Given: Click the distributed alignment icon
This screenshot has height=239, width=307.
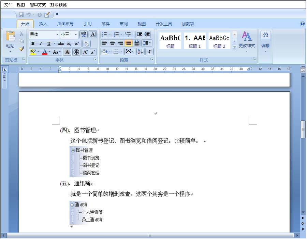Looking at the screenshot, I should coord(137,43).
